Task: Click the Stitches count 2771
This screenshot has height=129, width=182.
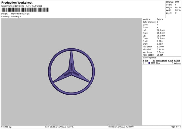Action: (177, 2)
